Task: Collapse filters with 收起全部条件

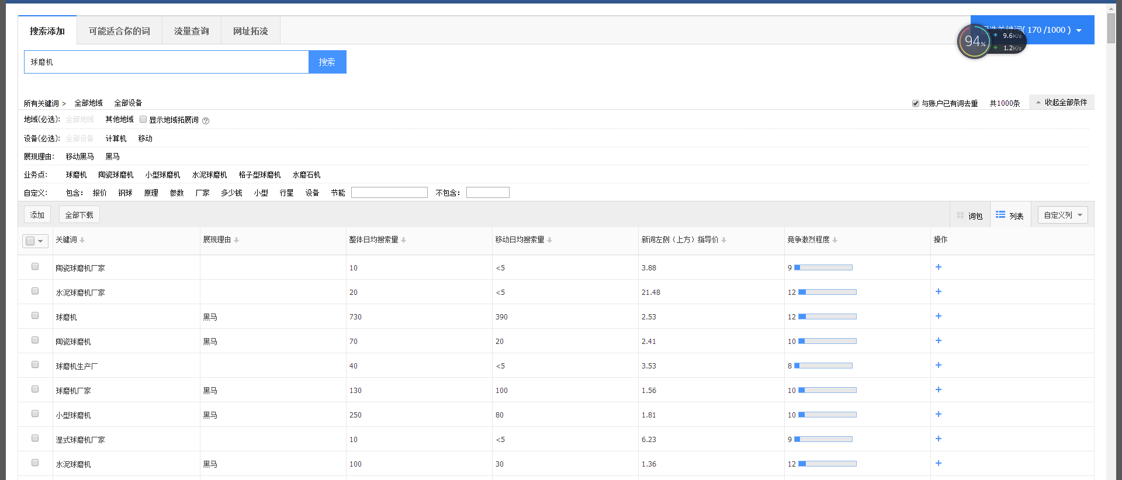Action: point(1061,102)
